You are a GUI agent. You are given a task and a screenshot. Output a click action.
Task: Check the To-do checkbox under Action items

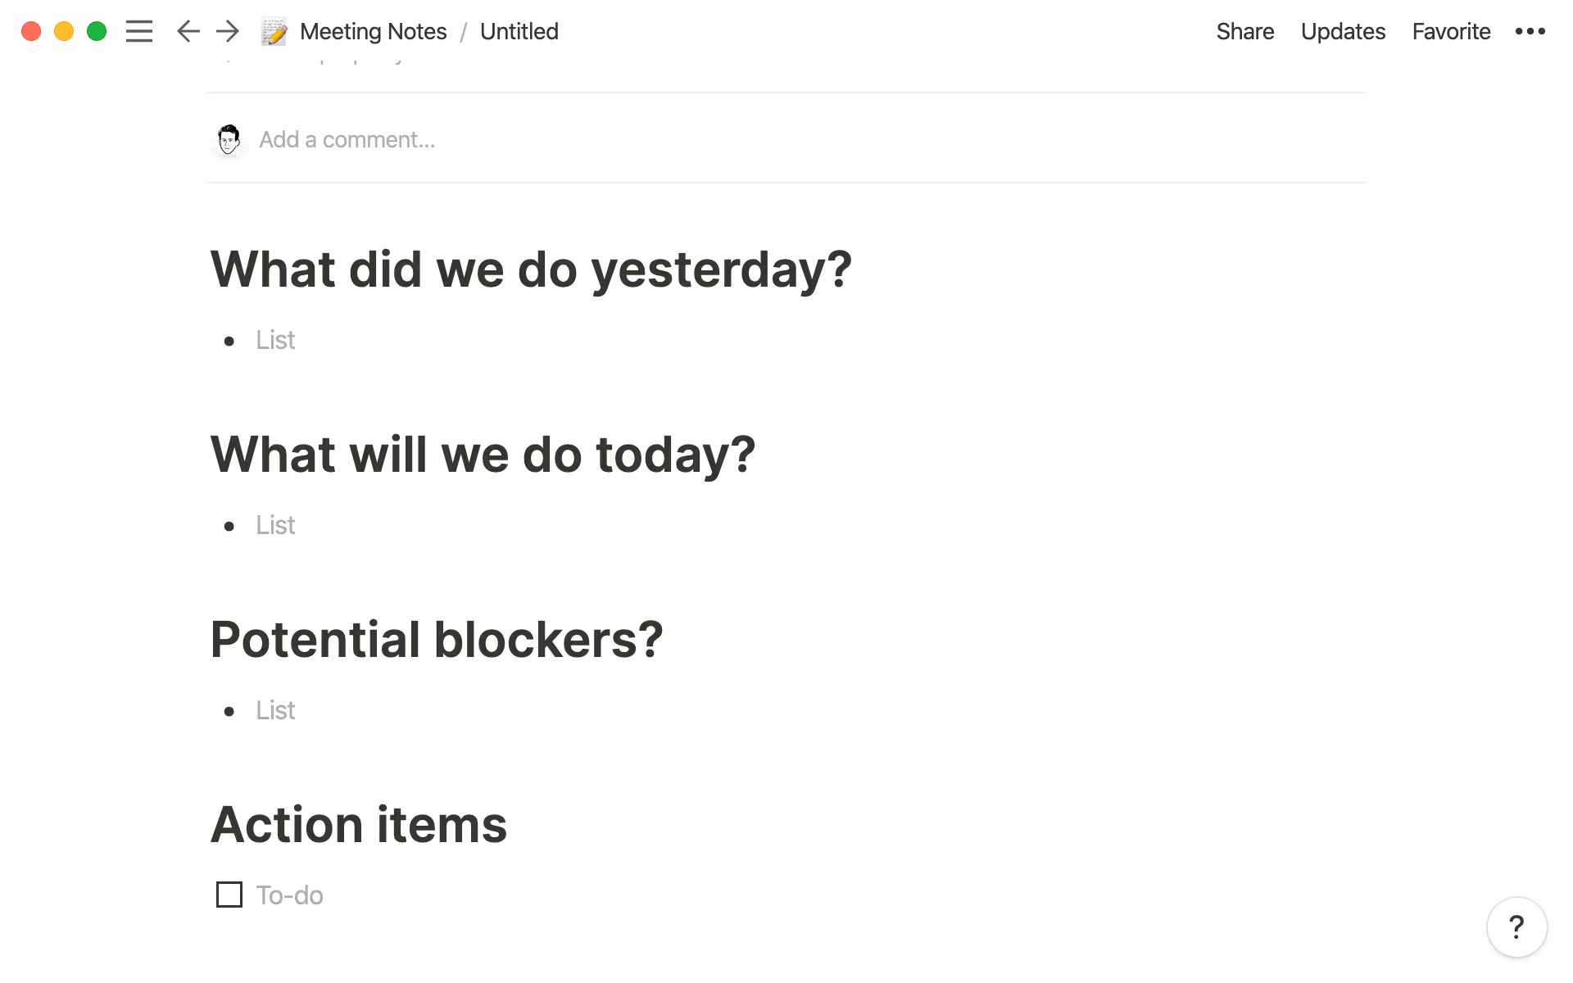229,895
